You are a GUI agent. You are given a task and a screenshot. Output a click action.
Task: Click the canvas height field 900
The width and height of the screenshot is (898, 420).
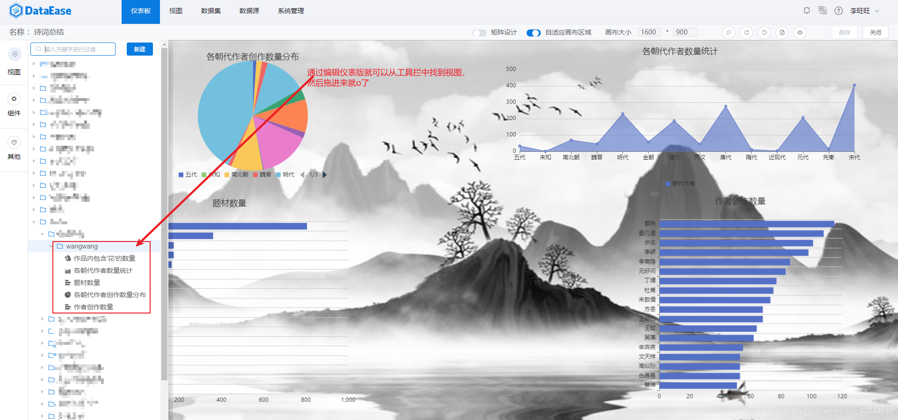pos(685,32)
